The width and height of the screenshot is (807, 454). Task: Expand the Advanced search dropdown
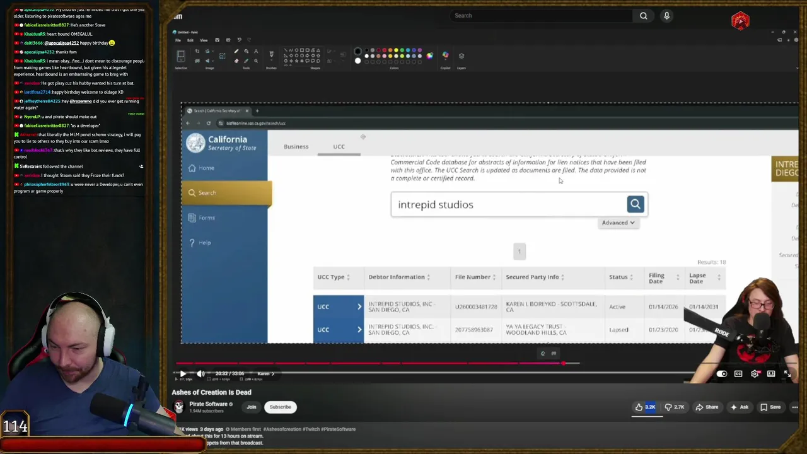[618, 223]
